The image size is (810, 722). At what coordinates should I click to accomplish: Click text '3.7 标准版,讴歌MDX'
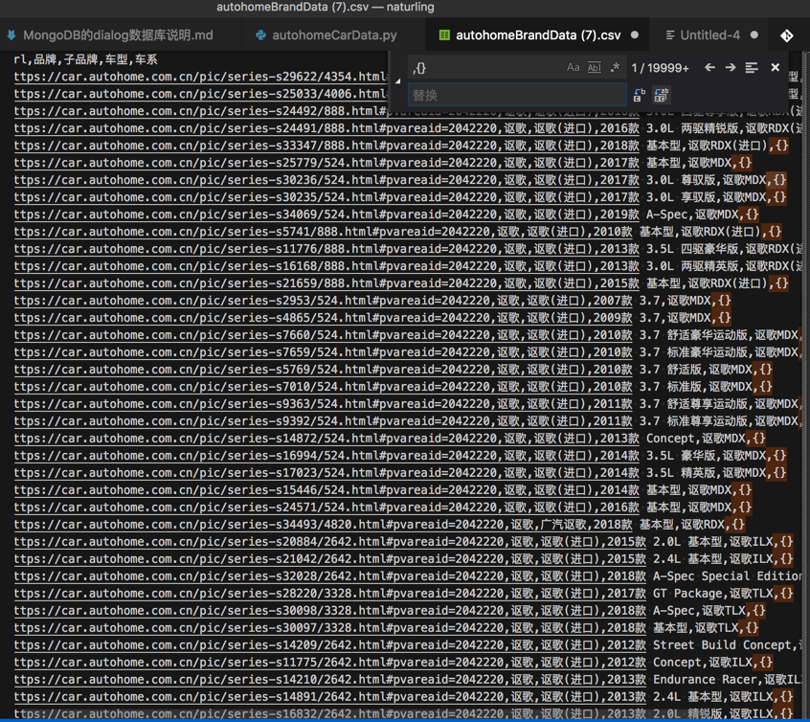pyautogui.click(x=696, y=387)
